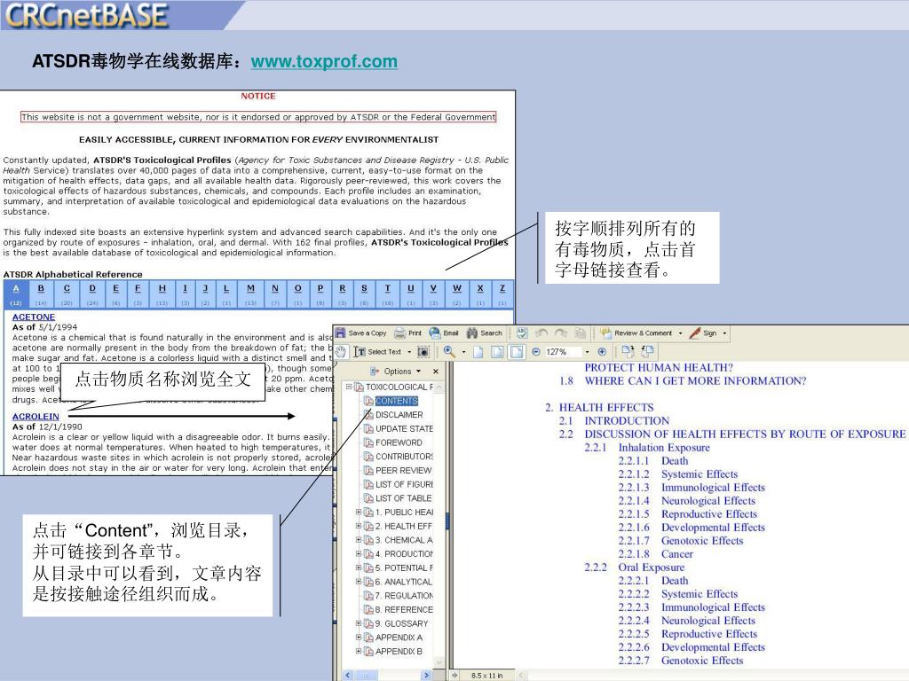Expand the 9. GLOSSARY bookmark
The height and width of the screenshot is (681, 909).
tap(359, 623)
